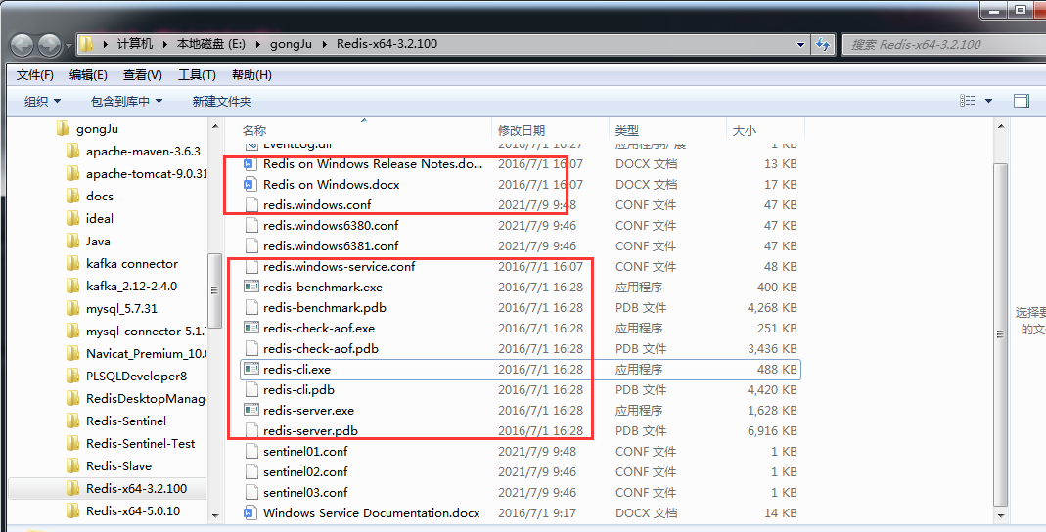Click the Back navigation arrow button

click(x=22, y=45)
